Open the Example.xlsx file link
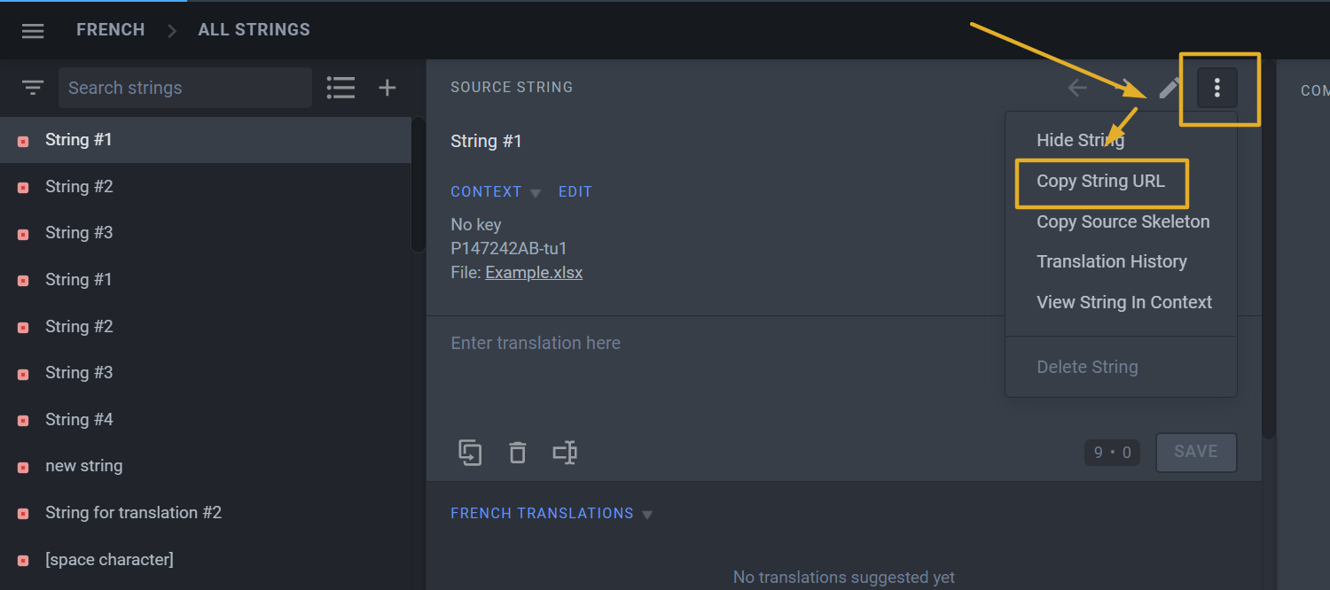This screenshot has height=590, width=1330. point(534,273)
